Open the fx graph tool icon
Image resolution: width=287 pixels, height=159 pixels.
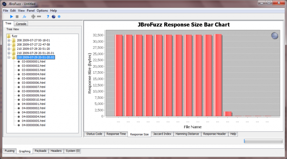pos(24,16)
